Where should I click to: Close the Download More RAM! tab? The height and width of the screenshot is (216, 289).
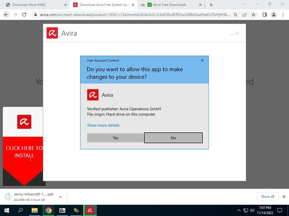(65, 5)
